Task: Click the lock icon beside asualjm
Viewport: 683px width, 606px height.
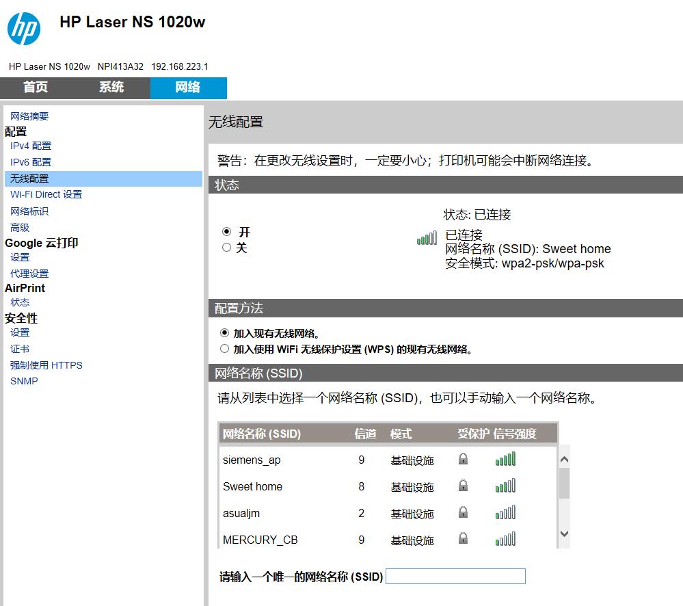Action: click(x=463, y=513)
